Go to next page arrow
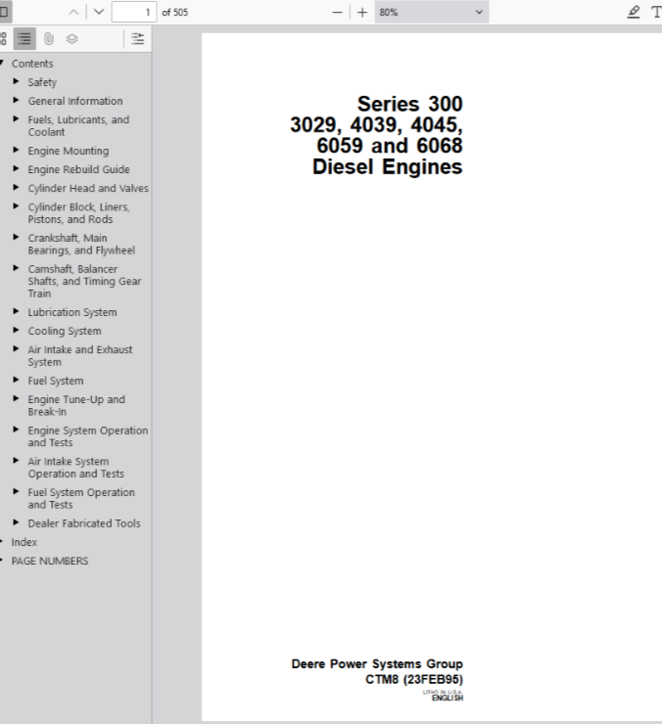The width and height of the screenshot is (662, 724). point(99,12)
